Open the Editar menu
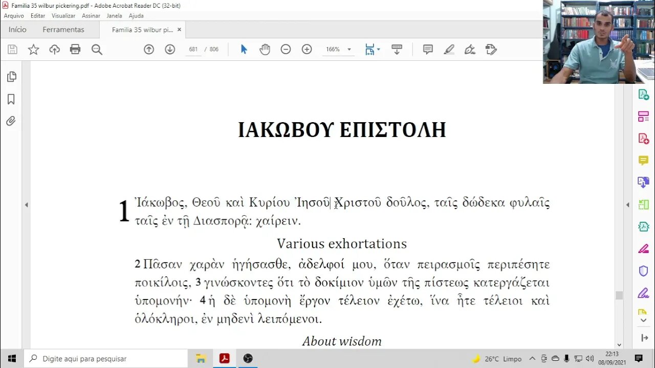655x368 pixels. 38,16
